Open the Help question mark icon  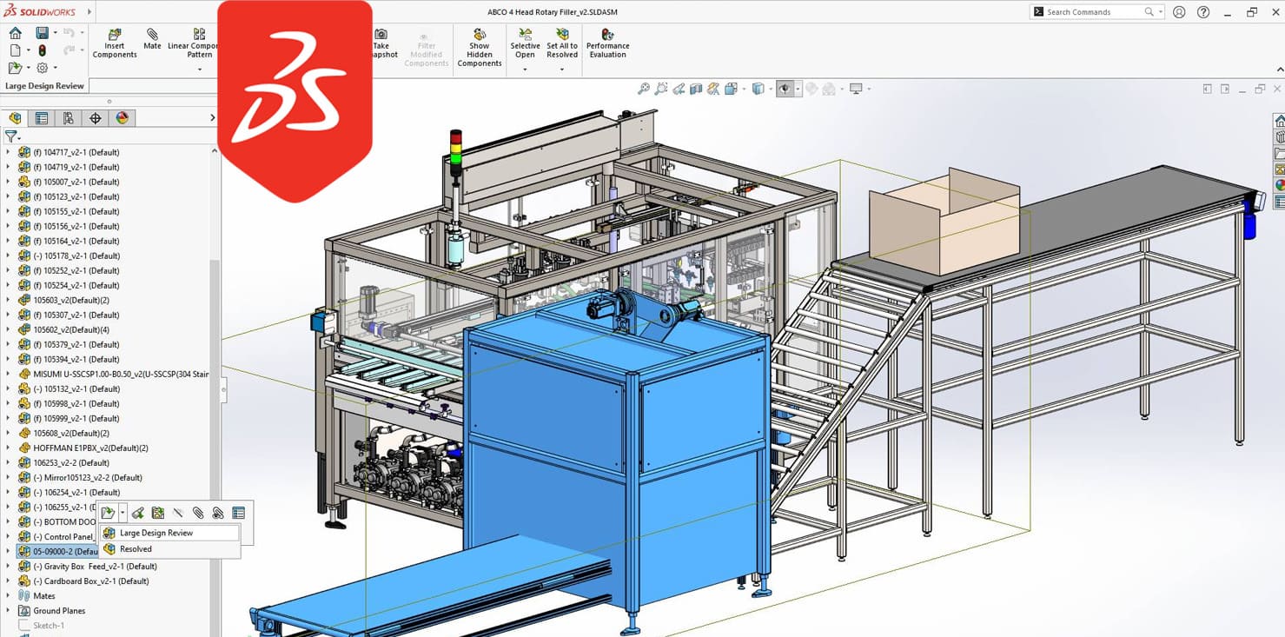(1203, 12)
